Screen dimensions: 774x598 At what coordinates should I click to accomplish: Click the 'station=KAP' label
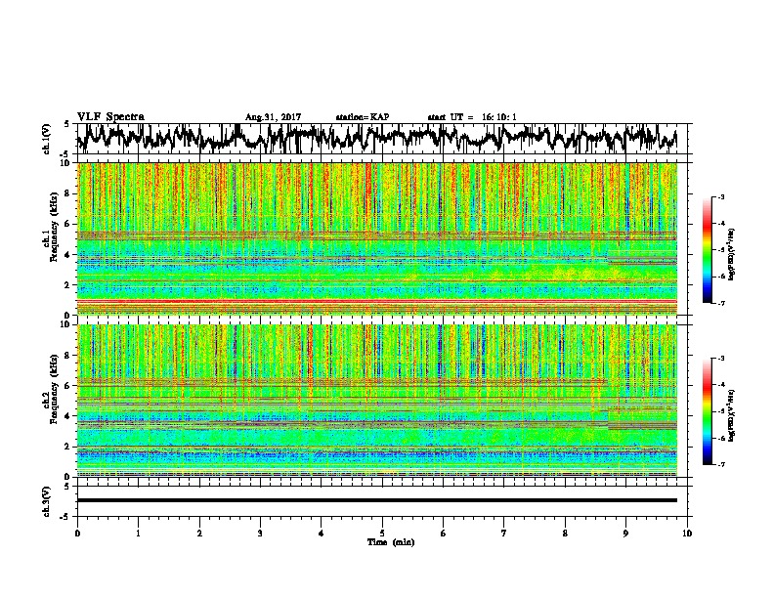(x=363, y=117)
